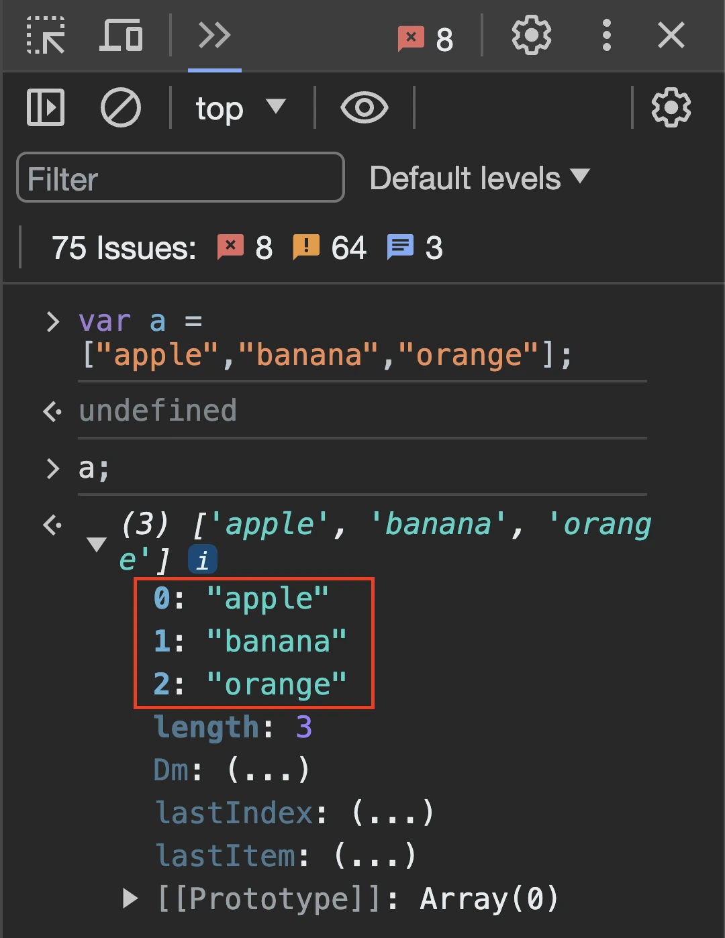Activate the inspect element selector tool
This screenshot has height=938, width=725.
click(x=46, y=36)
